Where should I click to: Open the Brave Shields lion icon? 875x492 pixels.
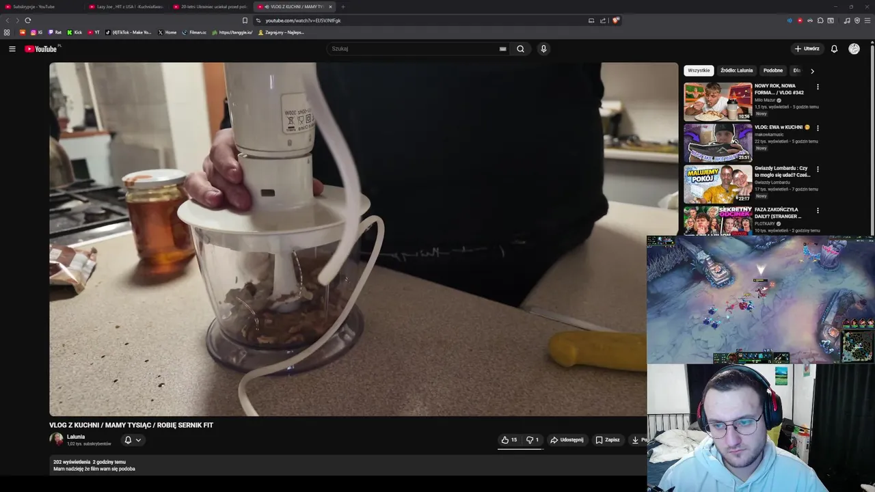[x=616, y=20]
